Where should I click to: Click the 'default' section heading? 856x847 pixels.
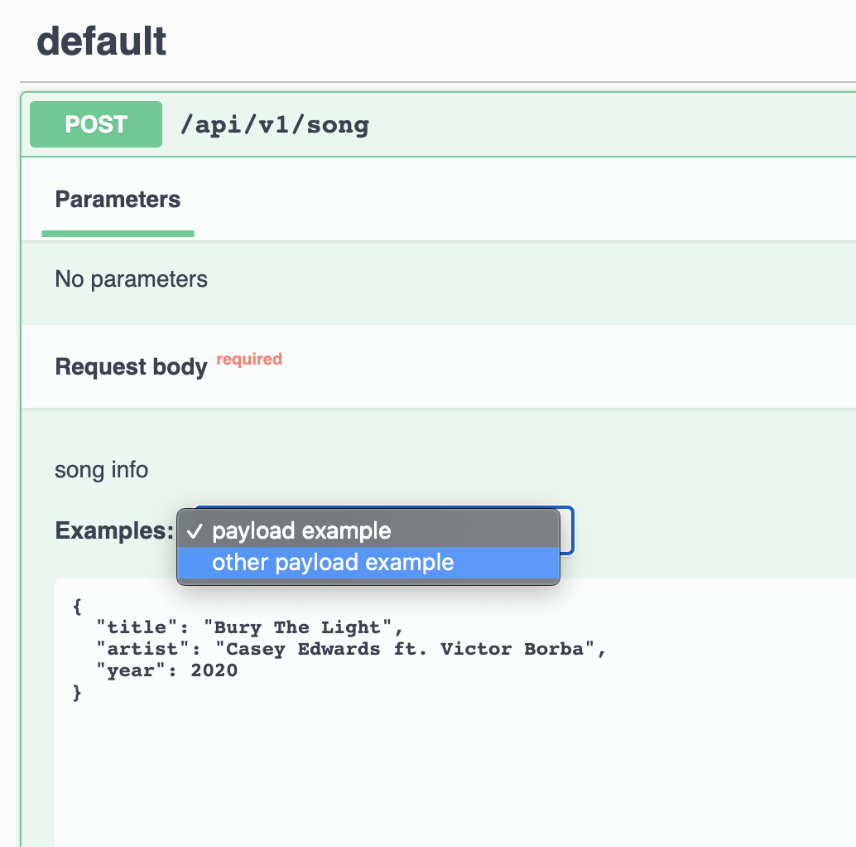(102, 41)
